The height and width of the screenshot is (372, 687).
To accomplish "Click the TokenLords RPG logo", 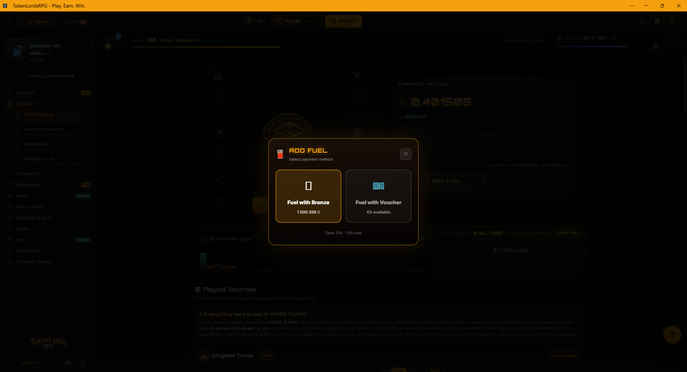I will [x=48, y=343].
